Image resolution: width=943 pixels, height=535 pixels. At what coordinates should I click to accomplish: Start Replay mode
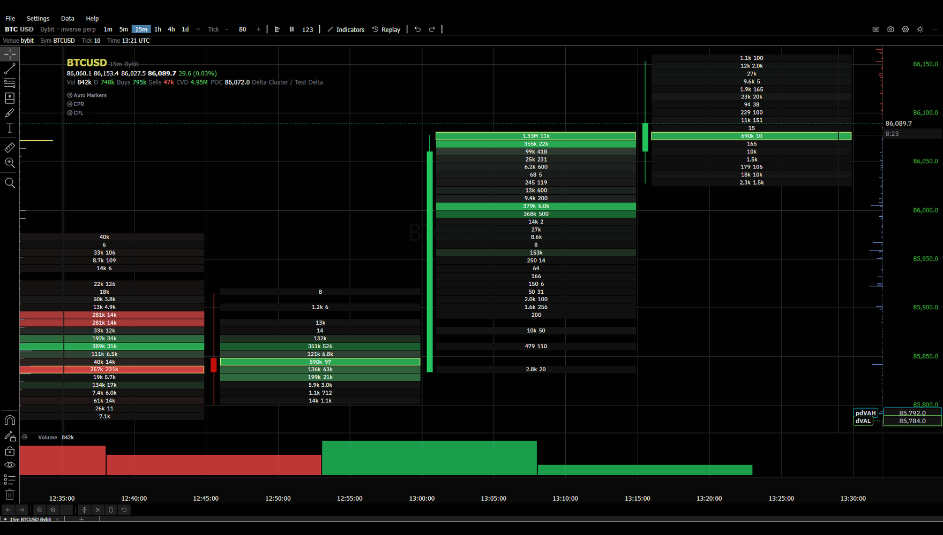(x=386, y=29)
